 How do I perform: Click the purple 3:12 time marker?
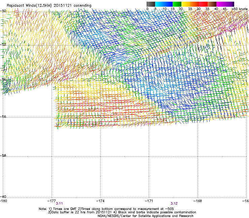(x=174, y=204)
